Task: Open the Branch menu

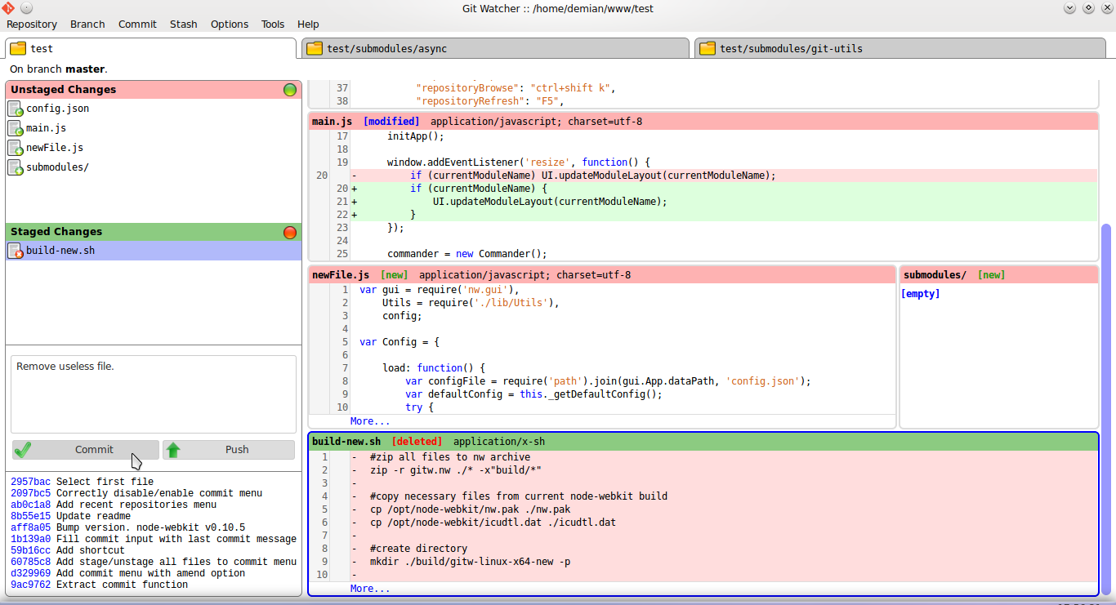Action: (87, 24)
